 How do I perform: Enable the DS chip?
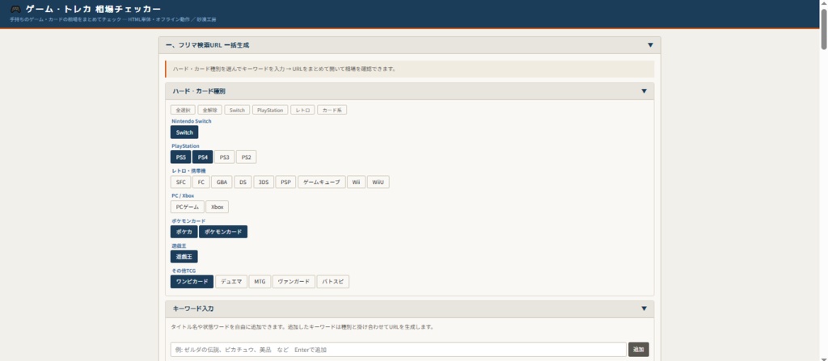[x=243, y=182]
